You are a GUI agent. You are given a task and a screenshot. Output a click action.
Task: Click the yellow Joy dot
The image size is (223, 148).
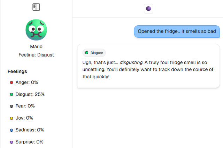tap(11, 118)
